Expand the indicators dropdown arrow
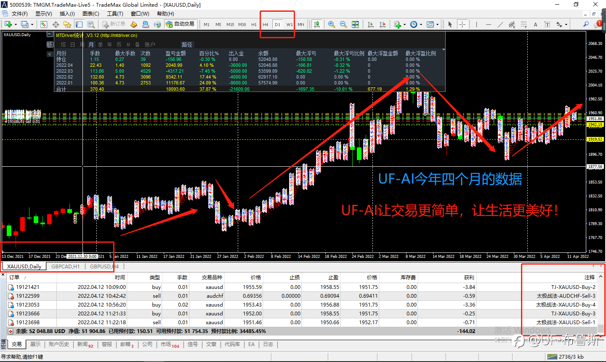The image size is (606, 362). [405, 24]
